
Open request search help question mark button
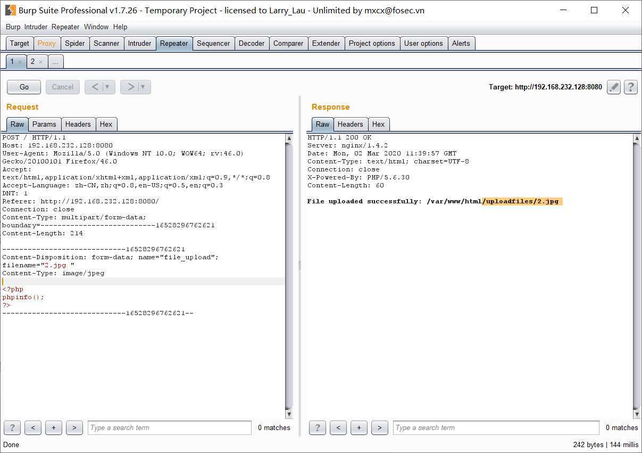click(x=12, y=427)
